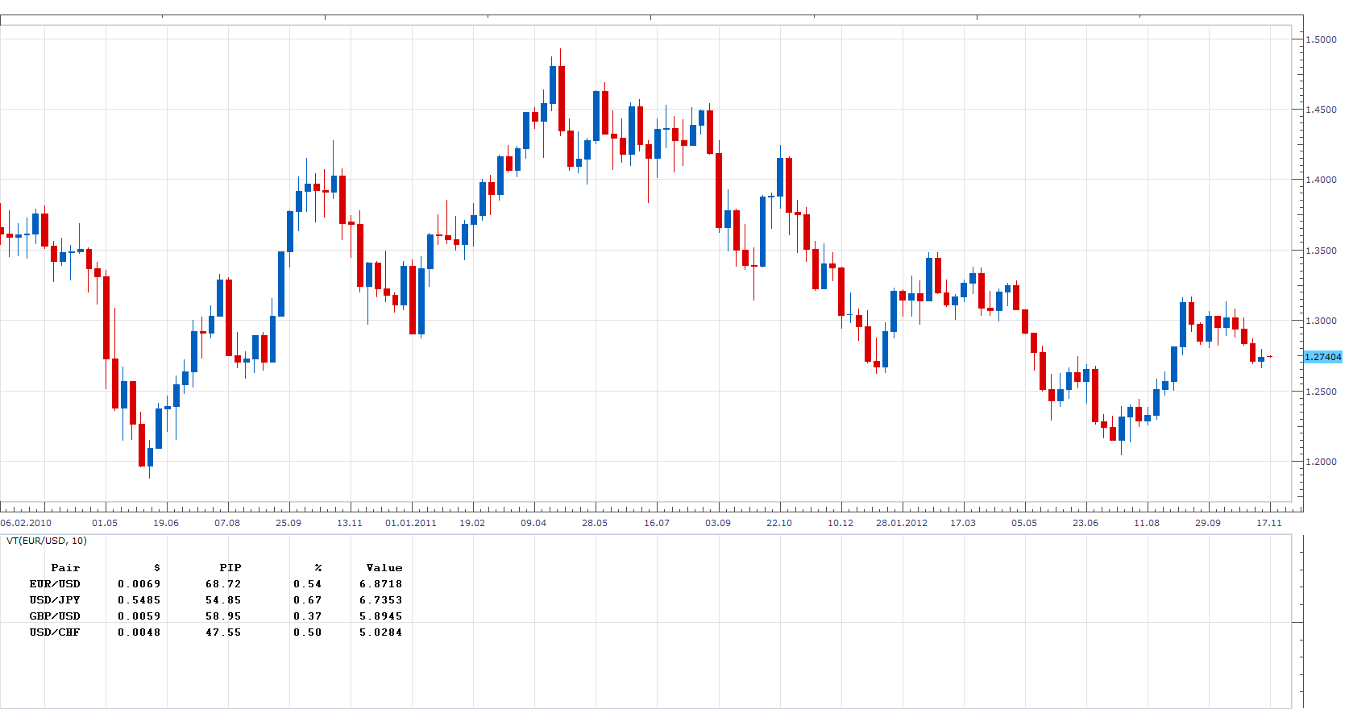
Task: Click the 17.03 date axis label
Action: coord(963,523)
